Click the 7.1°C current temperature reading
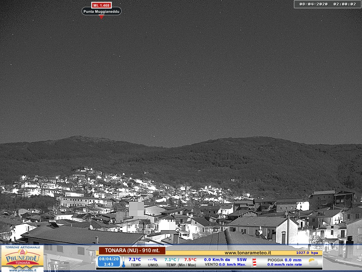This screenshot has width=362, height=272. [x=134, y=260]
